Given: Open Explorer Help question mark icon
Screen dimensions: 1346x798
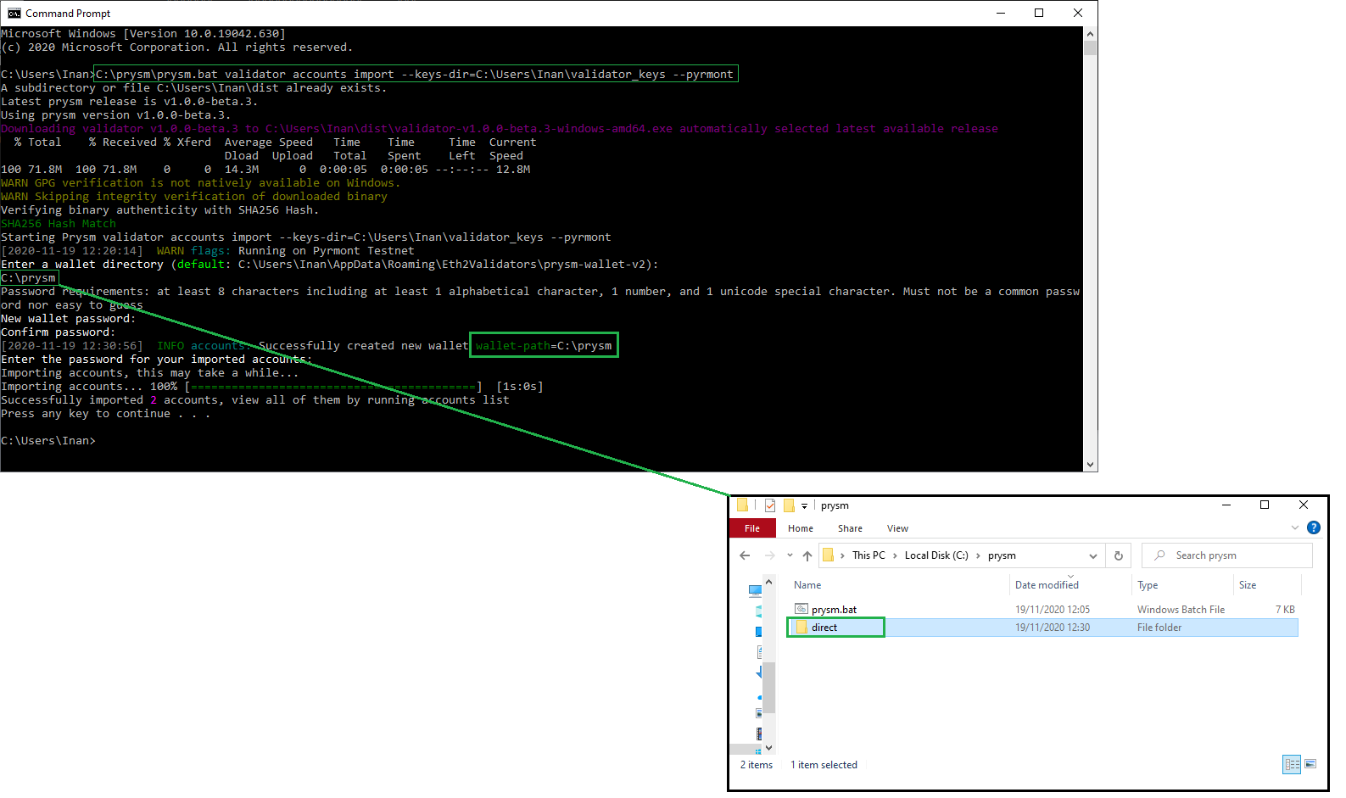Looking at the screenshot, I should (x=1313, y=527).
